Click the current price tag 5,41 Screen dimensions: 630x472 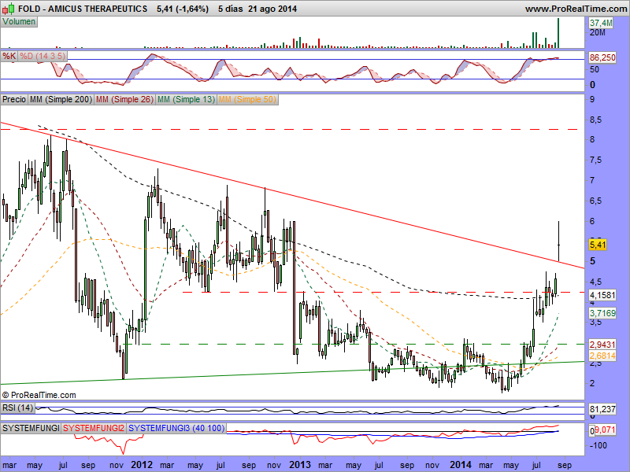tap(598, 245)
